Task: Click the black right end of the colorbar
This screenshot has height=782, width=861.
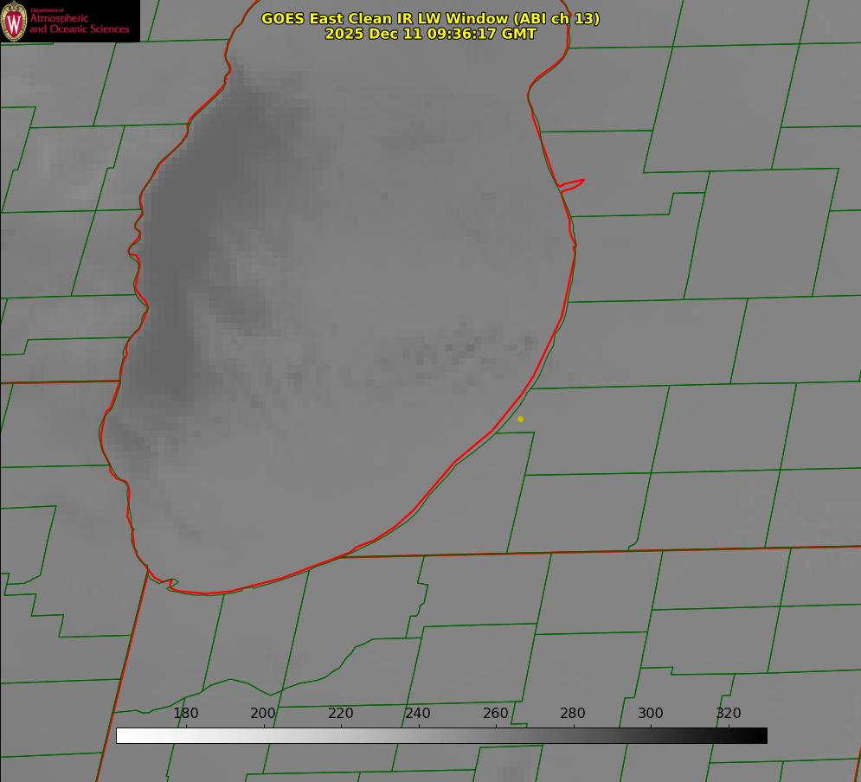Action: click(x=761, y=736)
